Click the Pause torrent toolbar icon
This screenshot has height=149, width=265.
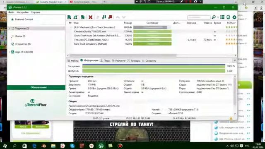click(104, 17)
